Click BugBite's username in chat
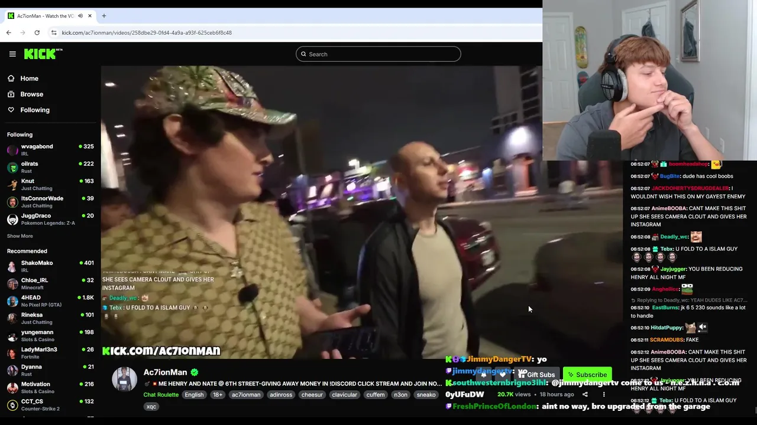Viewport: 757px width, 425px height. point(670,176)
